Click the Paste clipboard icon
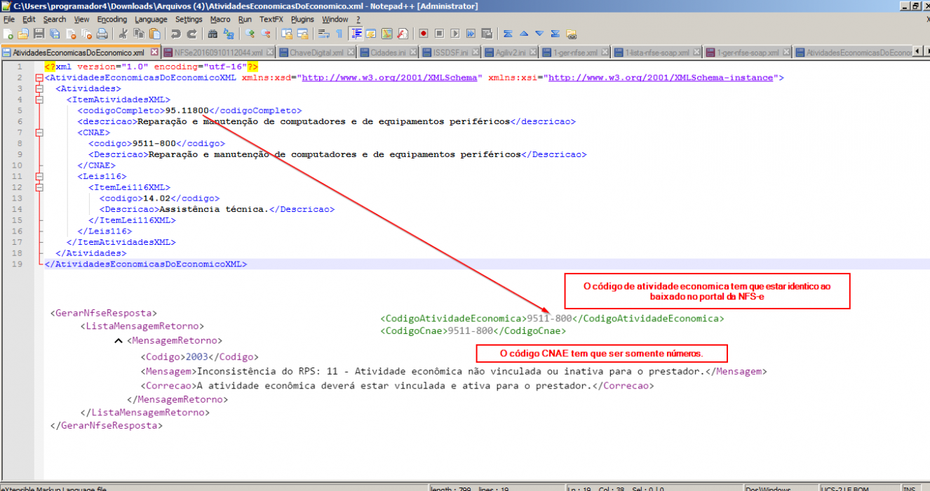The image size is (930, 491). click(x=154, y=34)
